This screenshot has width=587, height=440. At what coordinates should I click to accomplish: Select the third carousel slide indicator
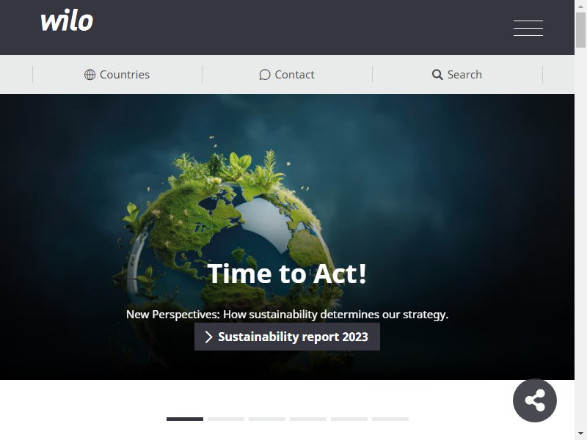point(267,419)
